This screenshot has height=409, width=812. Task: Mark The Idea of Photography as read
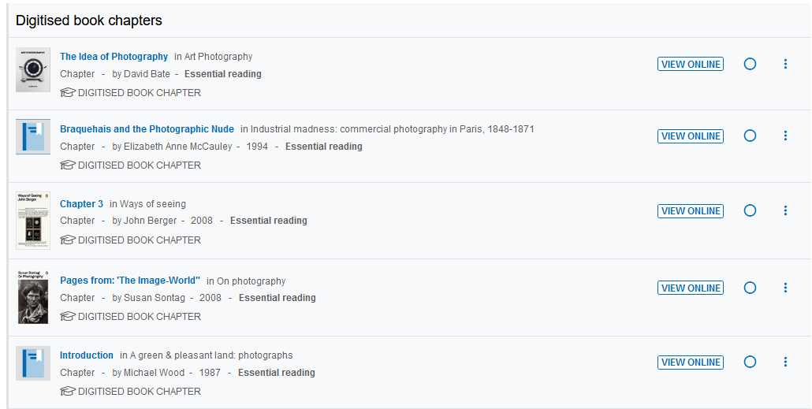(750, 64)
